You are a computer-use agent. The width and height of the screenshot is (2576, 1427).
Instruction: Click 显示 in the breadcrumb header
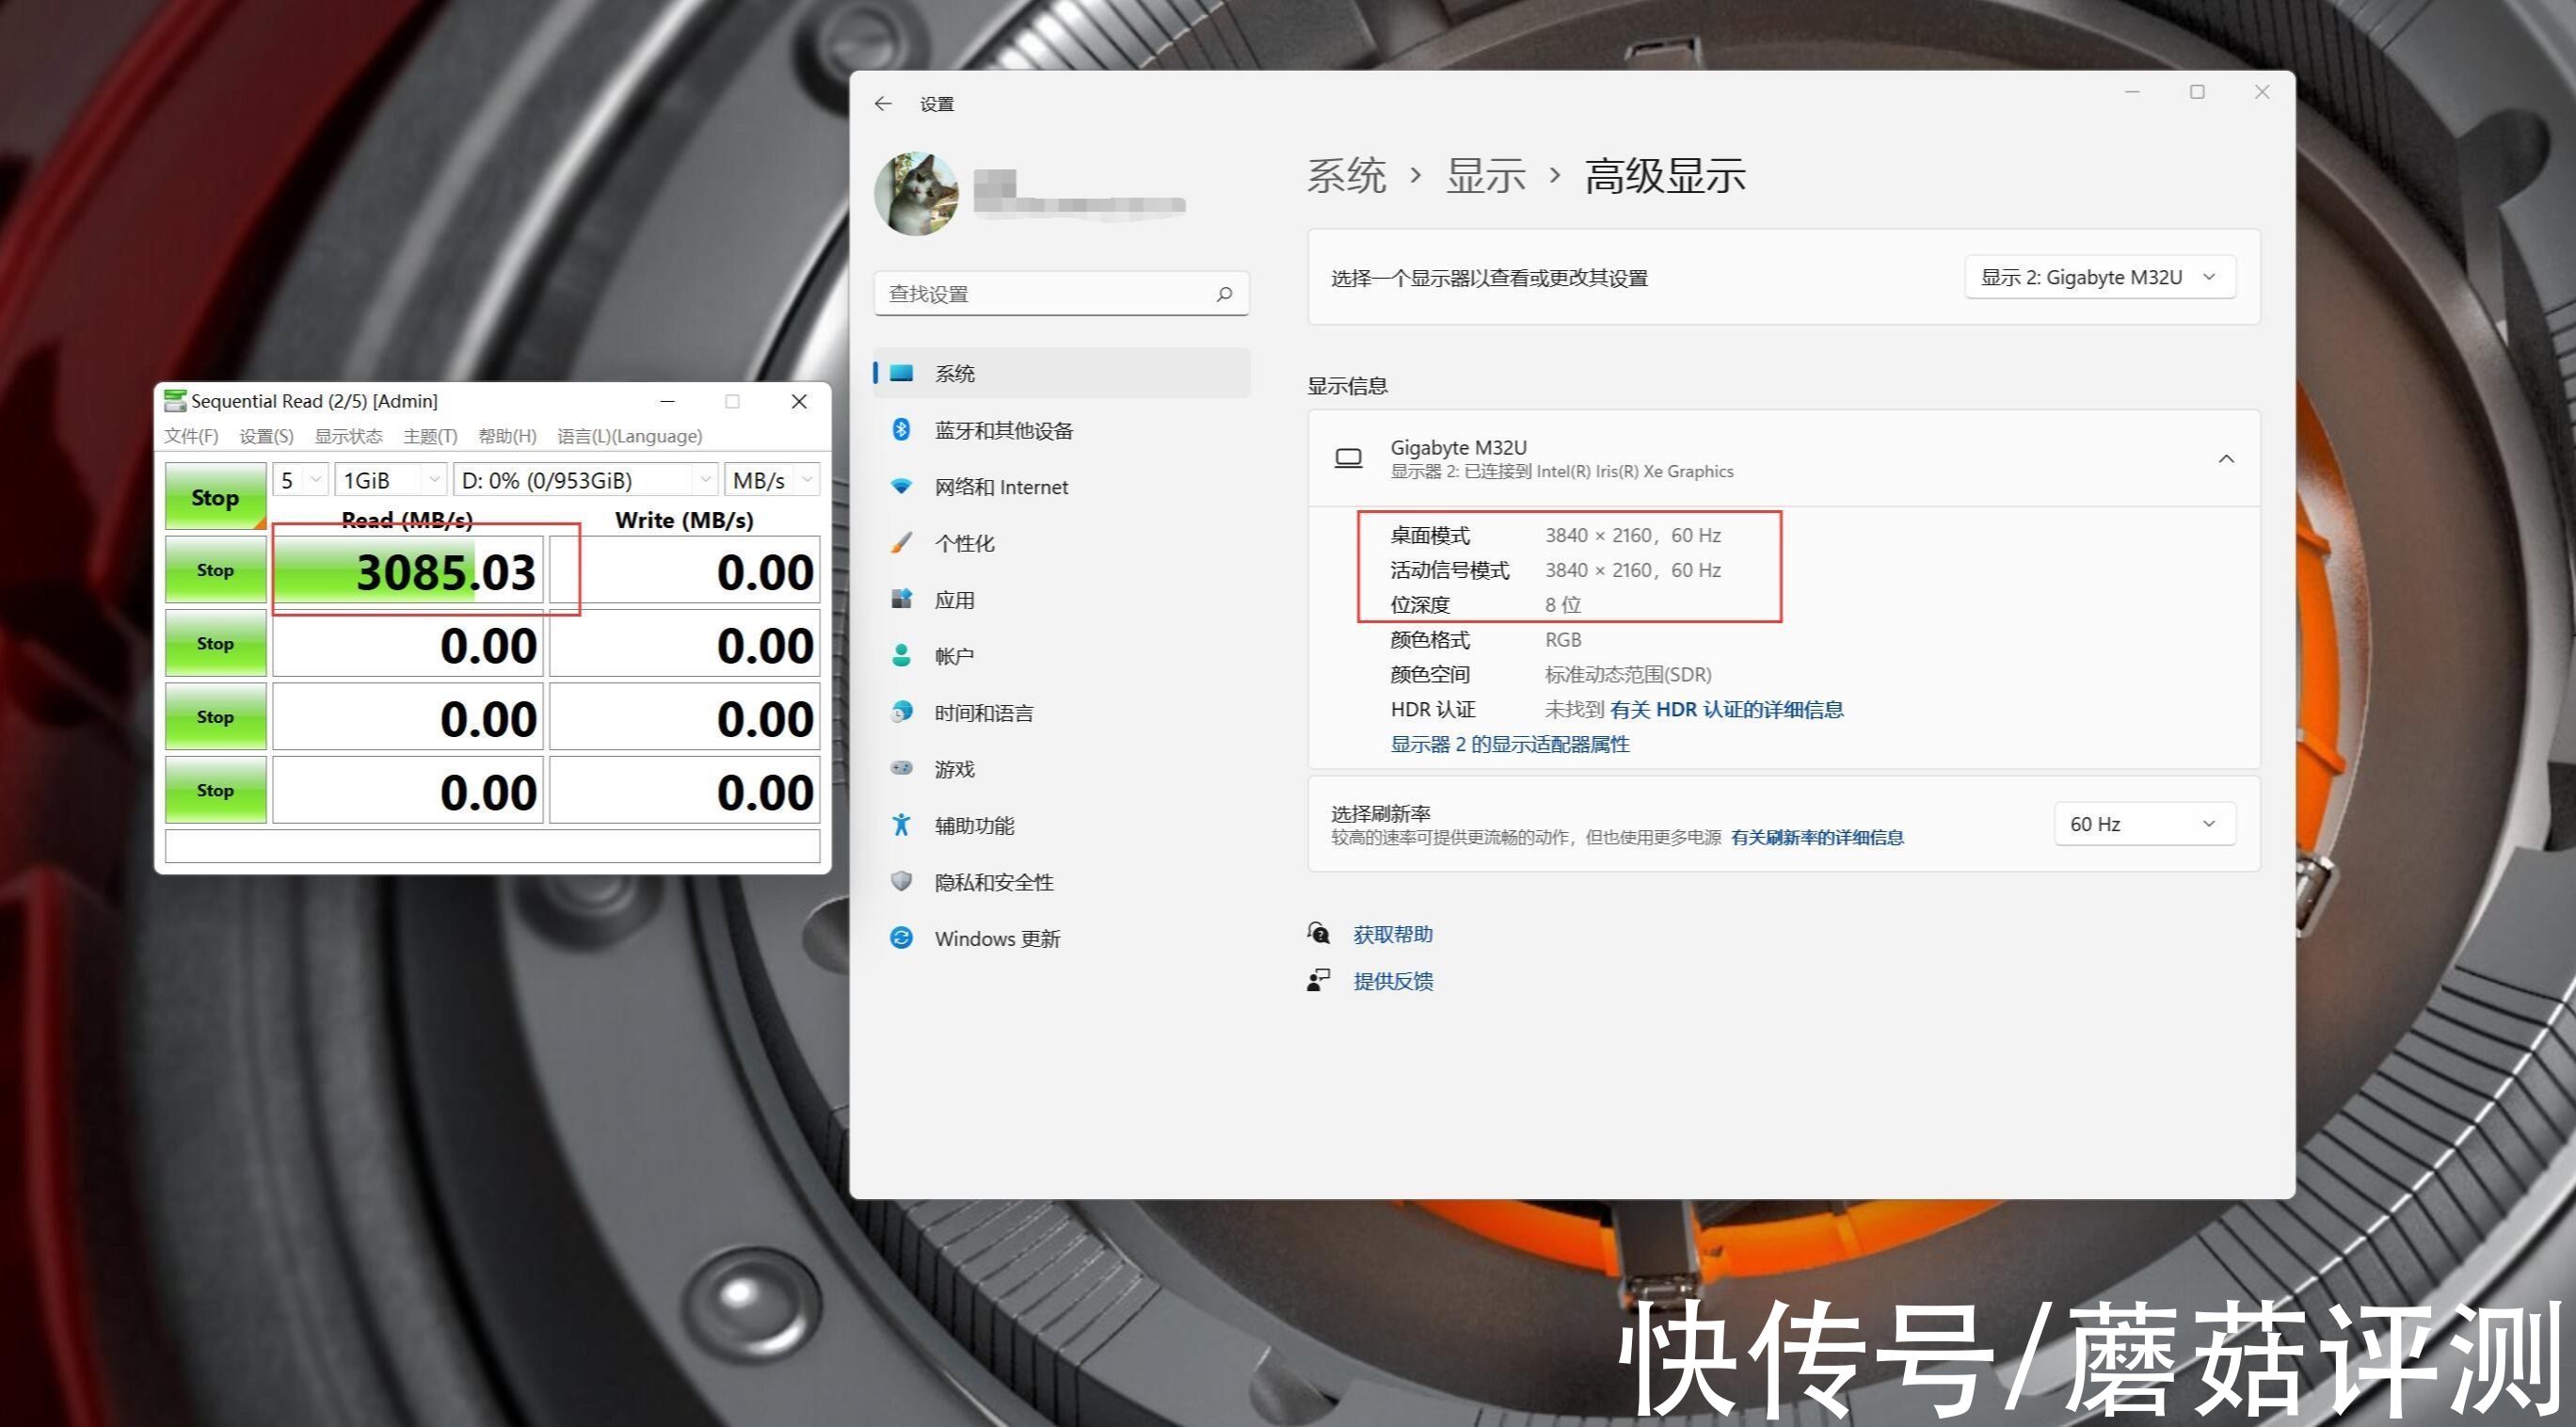pos(1485,176)
